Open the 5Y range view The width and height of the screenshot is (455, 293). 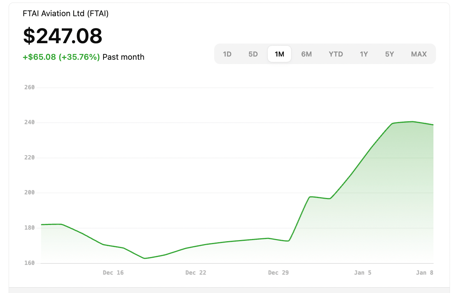pyautogui.click(x=390, y=54)
